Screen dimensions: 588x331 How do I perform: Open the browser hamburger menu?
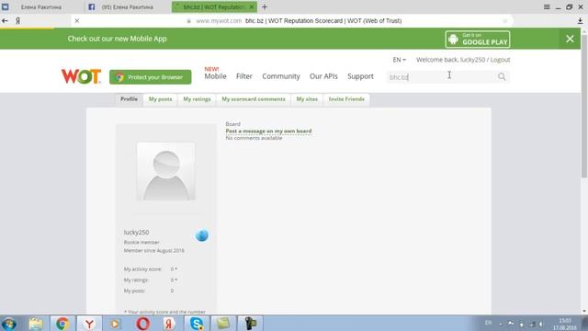pos(547,6)
